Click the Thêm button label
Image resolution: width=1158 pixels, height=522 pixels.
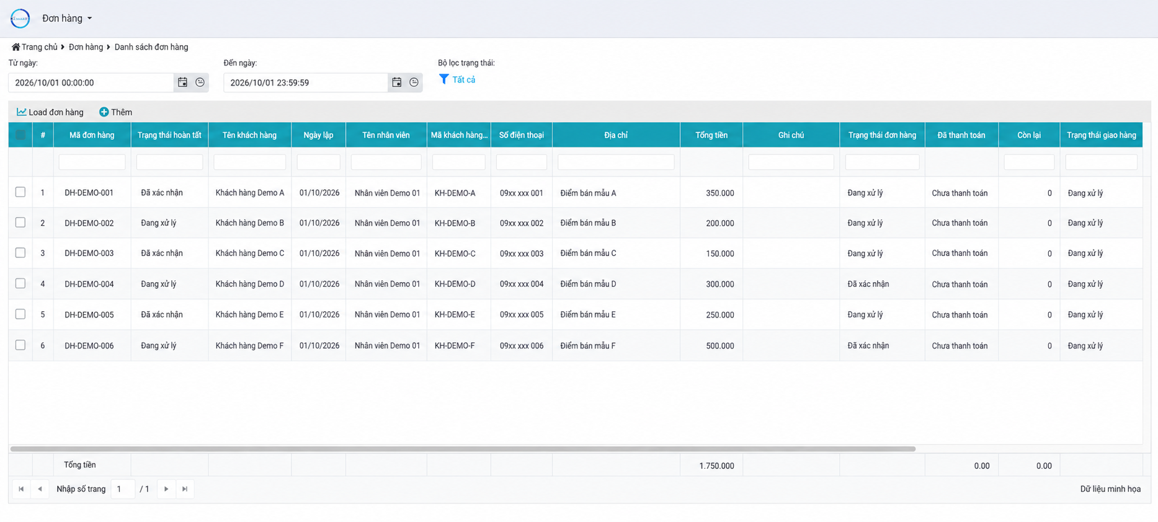pyautogui.click(x=122, y=112)
